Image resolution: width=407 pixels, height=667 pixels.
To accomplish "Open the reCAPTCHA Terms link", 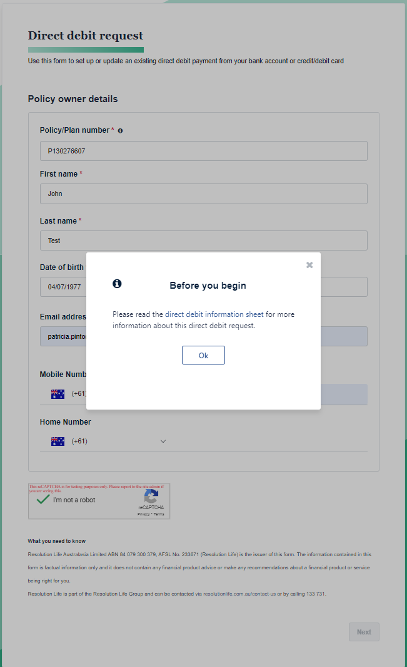I will click(159, 514).
